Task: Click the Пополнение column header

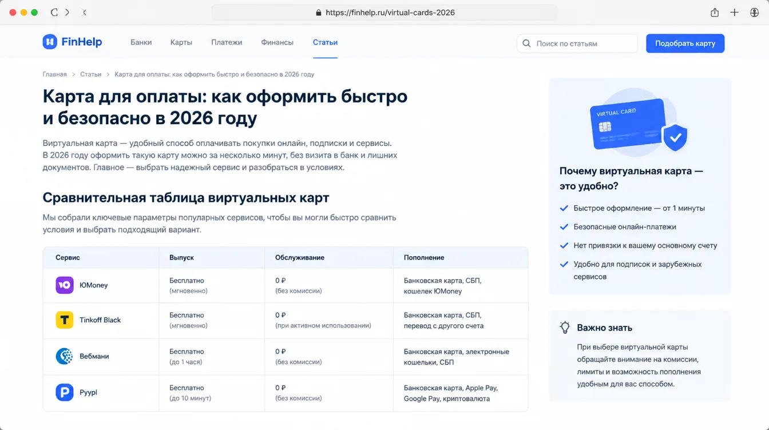Action: [x=424, y=258]
